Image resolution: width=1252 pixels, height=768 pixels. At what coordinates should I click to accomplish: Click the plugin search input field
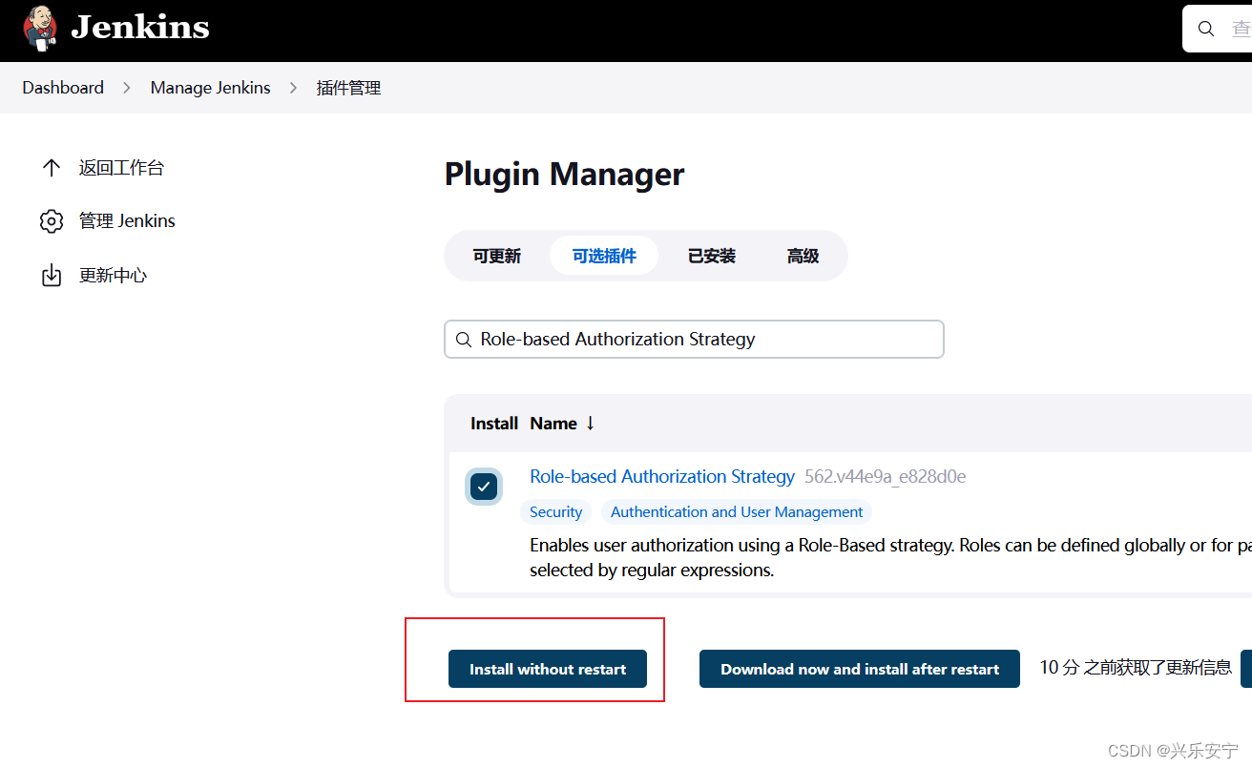pyautogui.click(x=694, y=339)
